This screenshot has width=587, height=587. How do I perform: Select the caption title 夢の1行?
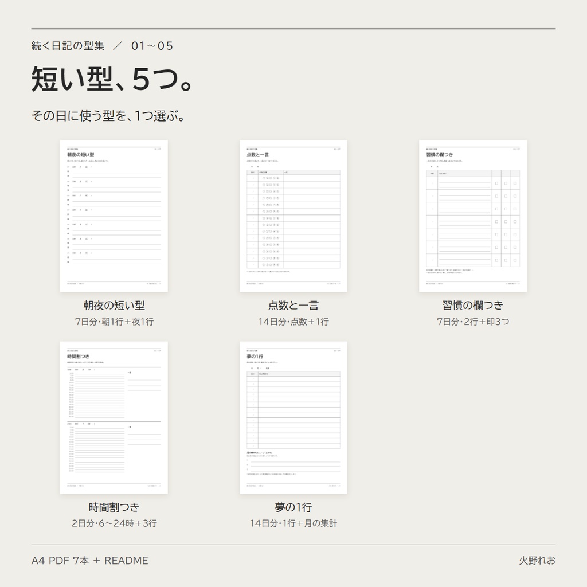click(293, 507)
